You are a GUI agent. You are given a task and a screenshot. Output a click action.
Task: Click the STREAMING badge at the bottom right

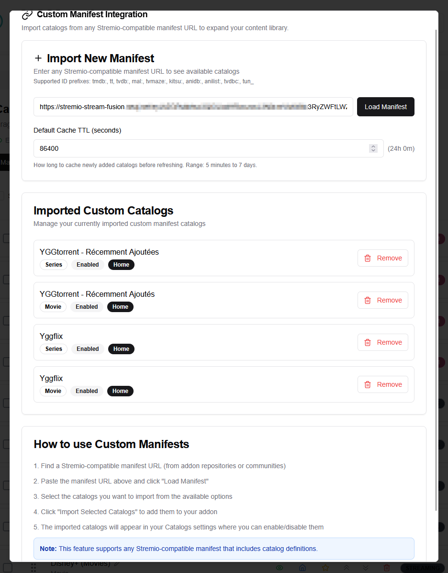click(423, 568)
